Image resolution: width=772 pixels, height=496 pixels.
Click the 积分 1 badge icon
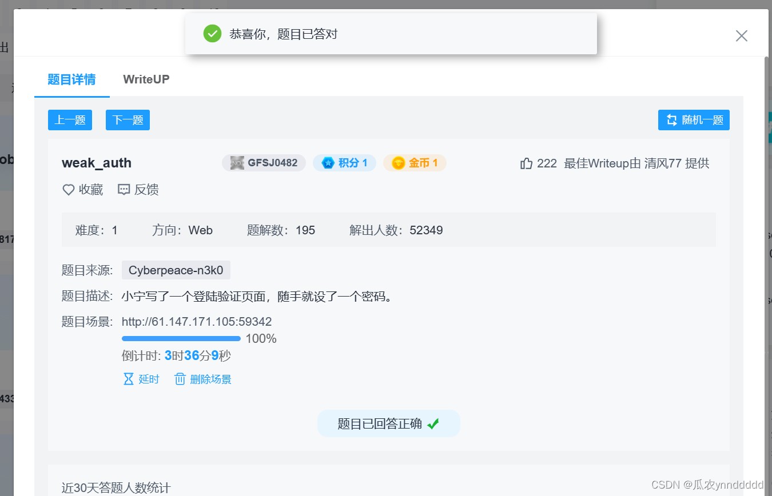pyautogui.click(x=328, y=163)
